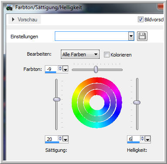
Task: Click the Farbton spinner up arrow
Action: coord(60,67)
